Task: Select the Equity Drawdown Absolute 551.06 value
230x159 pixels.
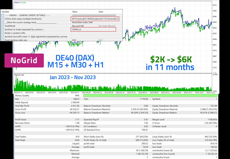Action: (x=214, y=106)
